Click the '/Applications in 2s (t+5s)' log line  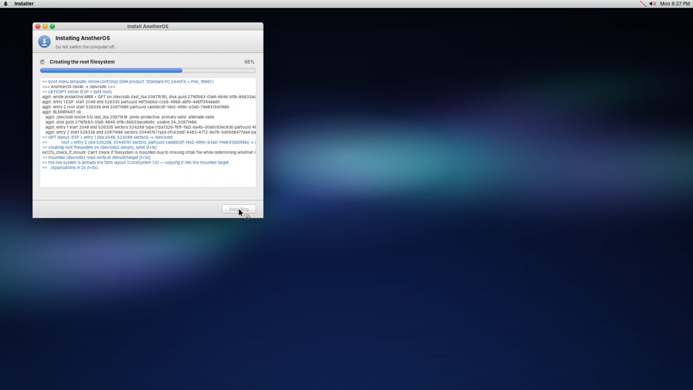[70, 168]
